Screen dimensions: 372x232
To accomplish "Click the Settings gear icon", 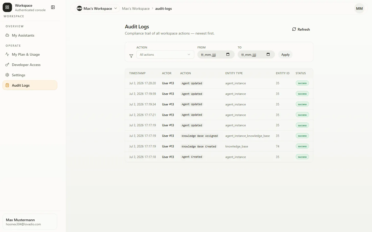I will (x=7, y=75).
